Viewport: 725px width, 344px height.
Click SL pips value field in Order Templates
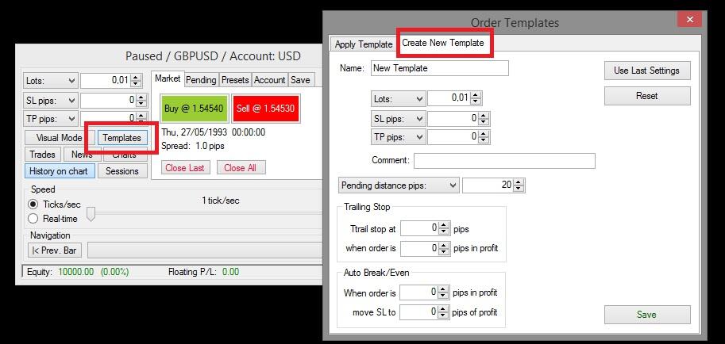point(453,119)
